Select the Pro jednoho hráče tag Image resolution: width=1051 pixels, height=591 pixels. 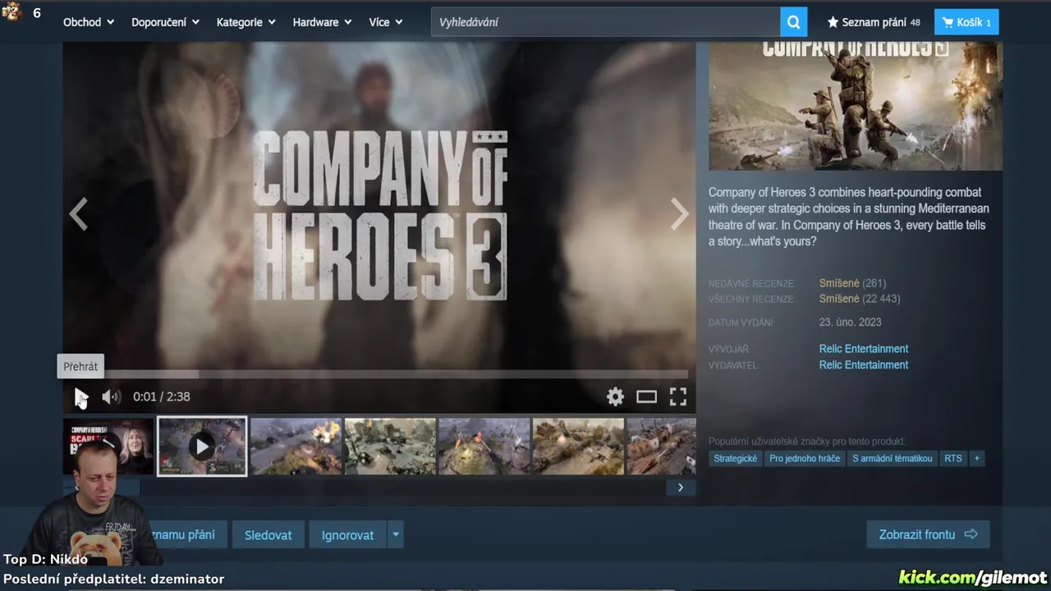click(805, 459)
